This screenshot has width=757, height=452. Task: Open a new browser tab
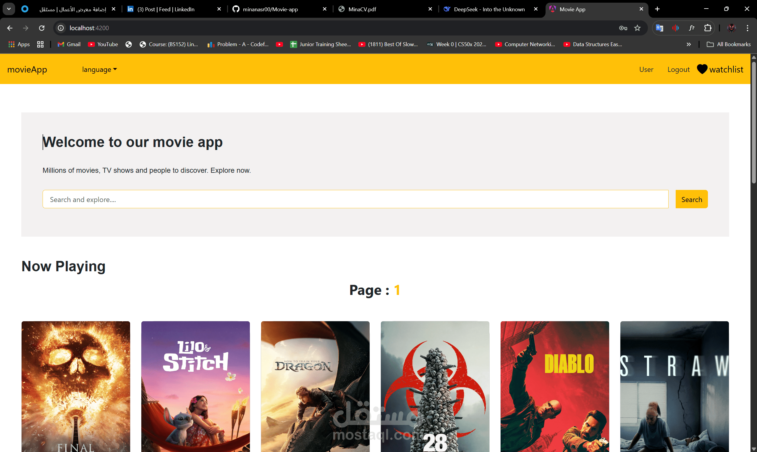(x=657, y=9)
